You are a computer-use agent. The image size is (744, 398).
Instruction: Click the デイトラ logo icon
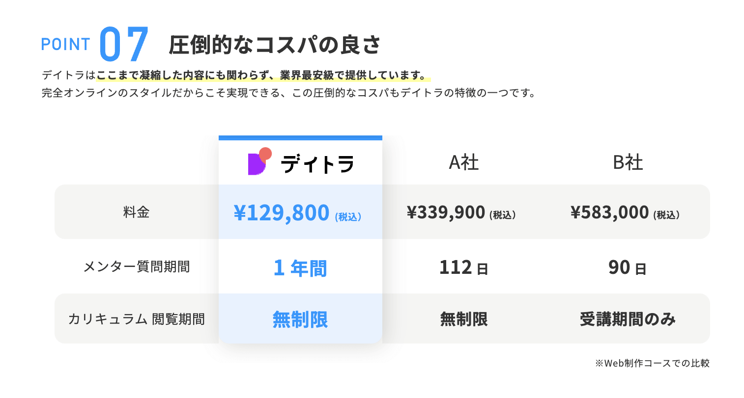(x=260, y=161)
